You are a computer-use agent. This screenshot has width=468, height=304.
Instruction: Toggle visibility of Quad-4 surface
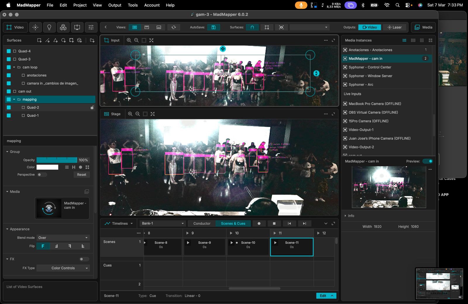9,51
